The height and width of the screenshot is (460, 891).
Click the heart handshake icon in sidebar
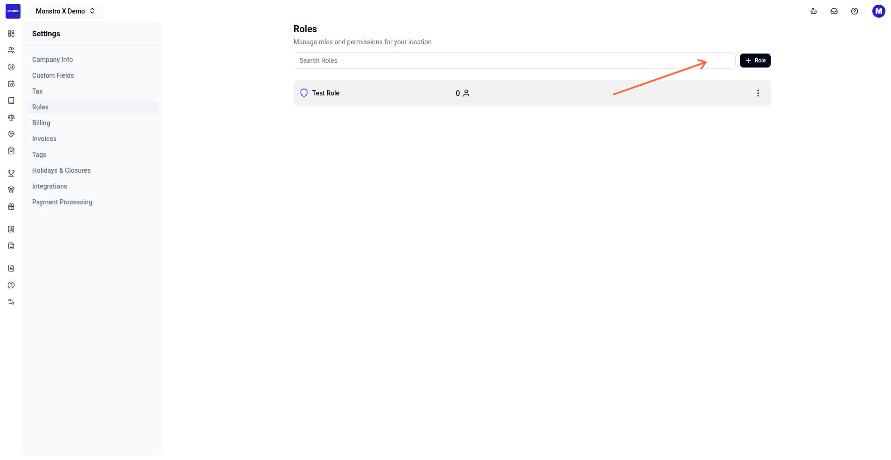coord(11,134)
